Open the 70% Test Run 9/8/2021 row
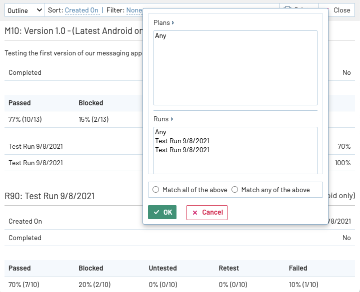360x292 pixels. (36, 147)
